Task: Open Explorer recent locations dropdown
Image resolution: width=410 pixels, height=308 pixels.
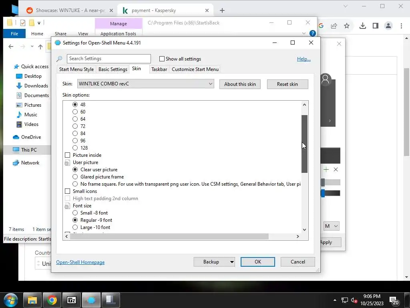Action: pos(32,47)
